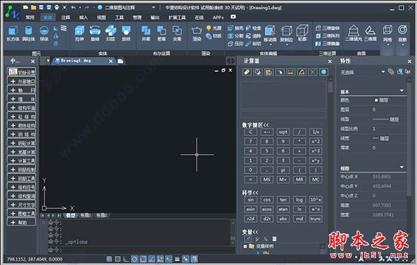The width and height of the screenshot is (417, 265).
Task: Click the 旋转 (Revolve) tool
Action: 95,33
